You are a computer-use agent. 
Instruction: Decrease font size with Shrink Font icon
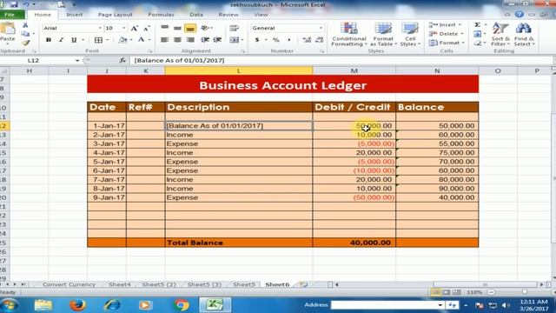click(x=147, y=29)
